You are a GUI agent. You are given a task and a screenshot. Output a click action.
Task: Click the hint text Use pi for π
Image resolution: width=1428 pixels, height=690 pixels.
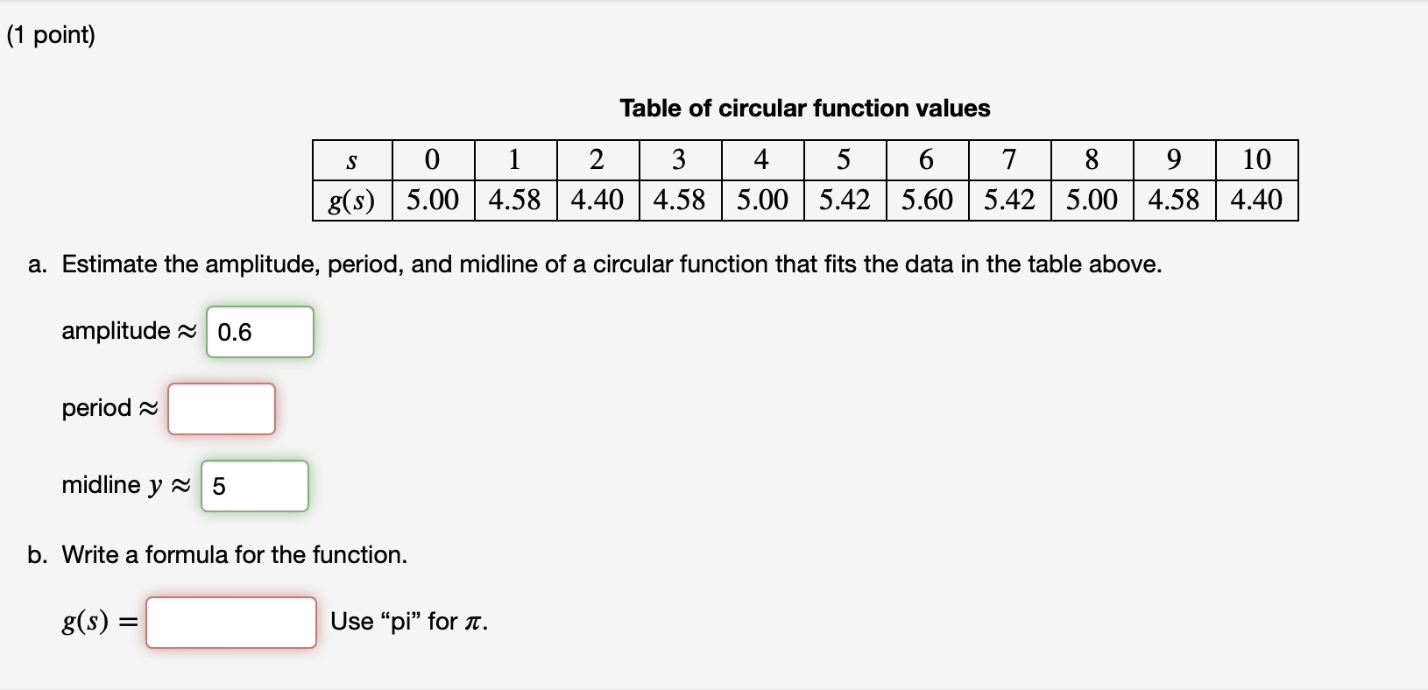[408, 622]
